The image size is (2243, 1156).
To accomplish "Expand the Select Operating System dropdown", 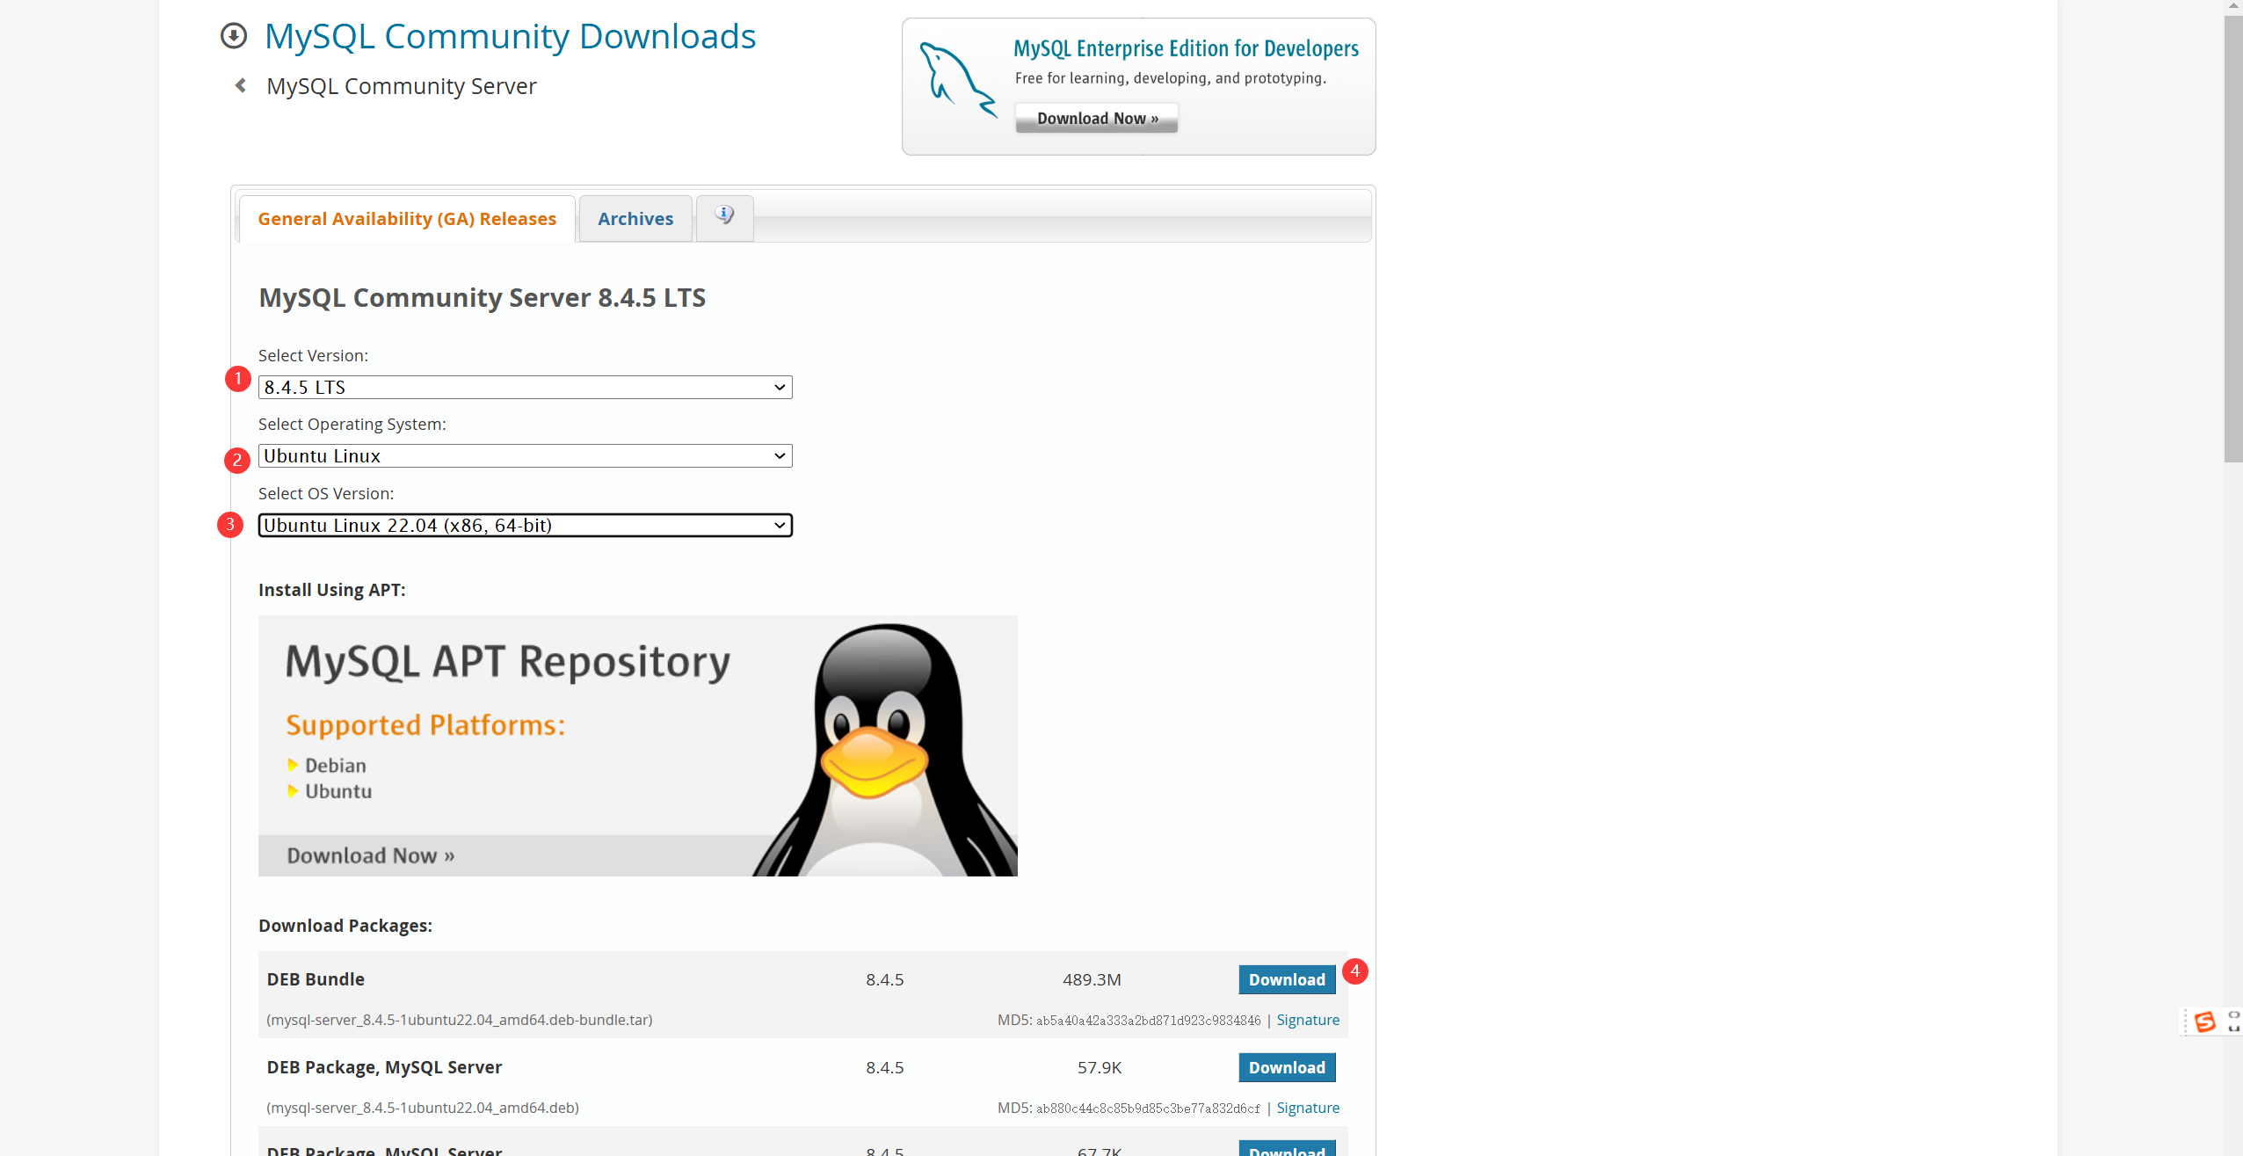I will coord(525,455).
